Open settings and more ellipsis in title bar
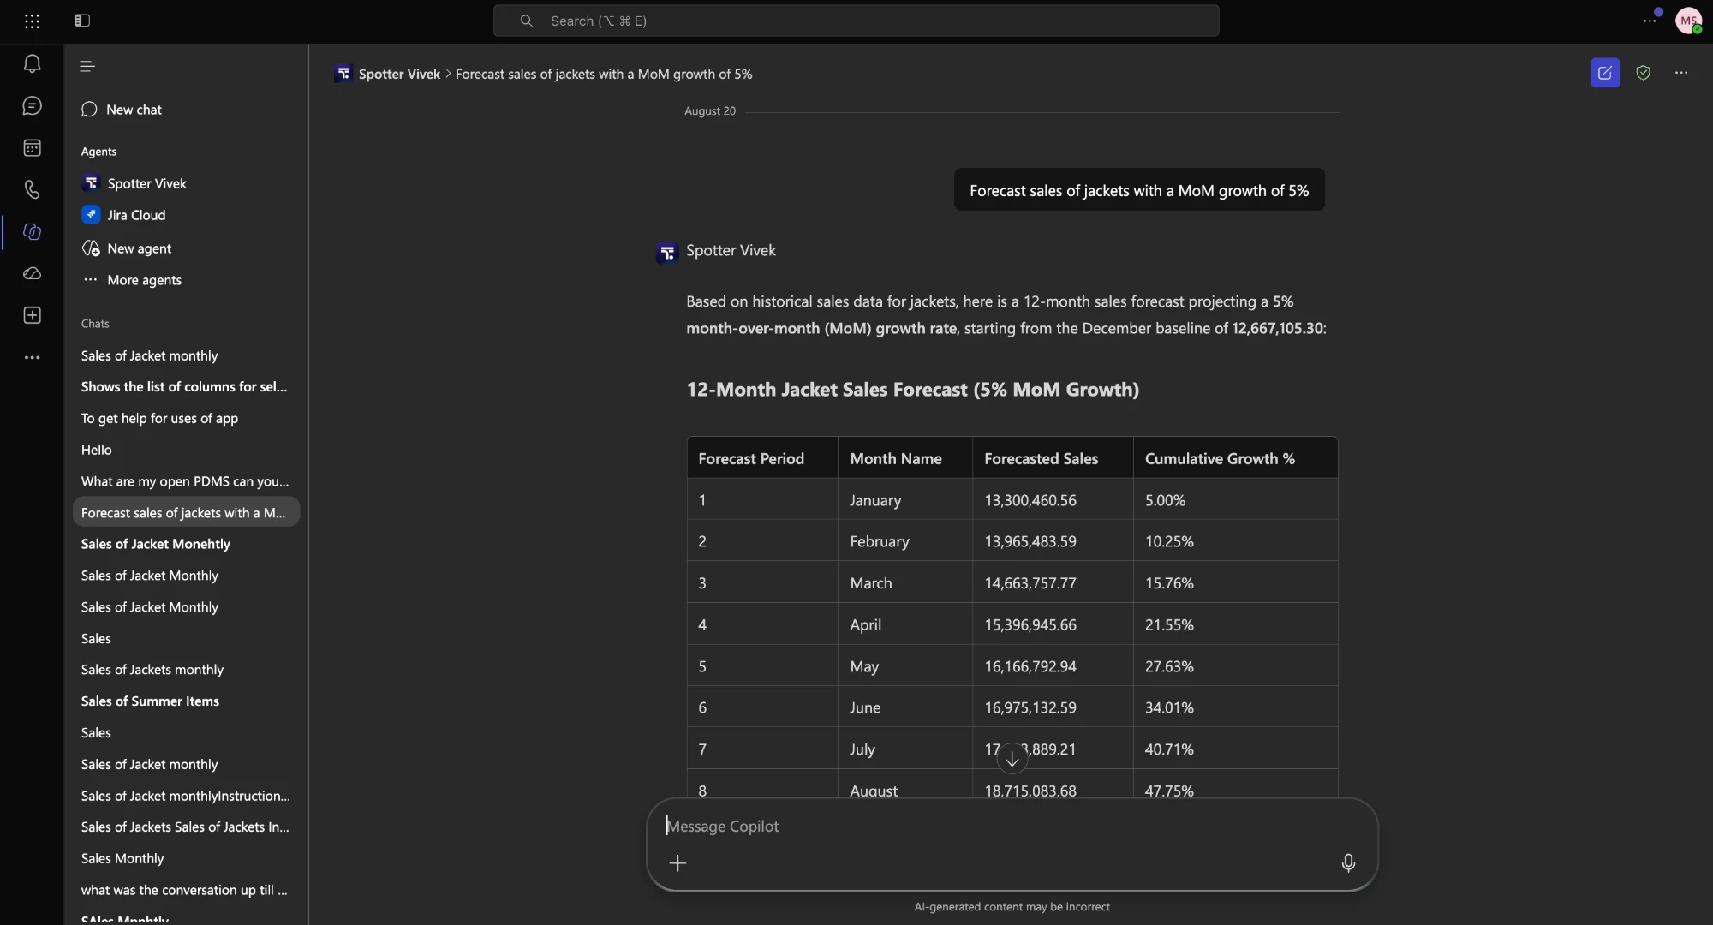The height and width of the screenshot is (925, 1713). (1650, 21)
